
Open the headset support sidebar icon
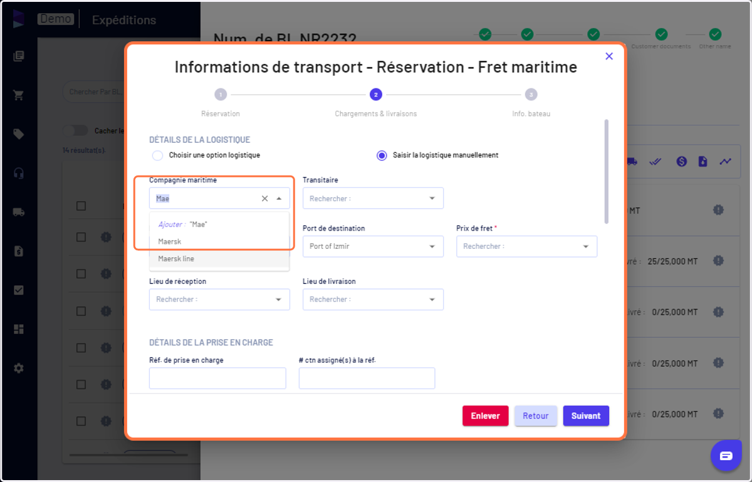19,173
